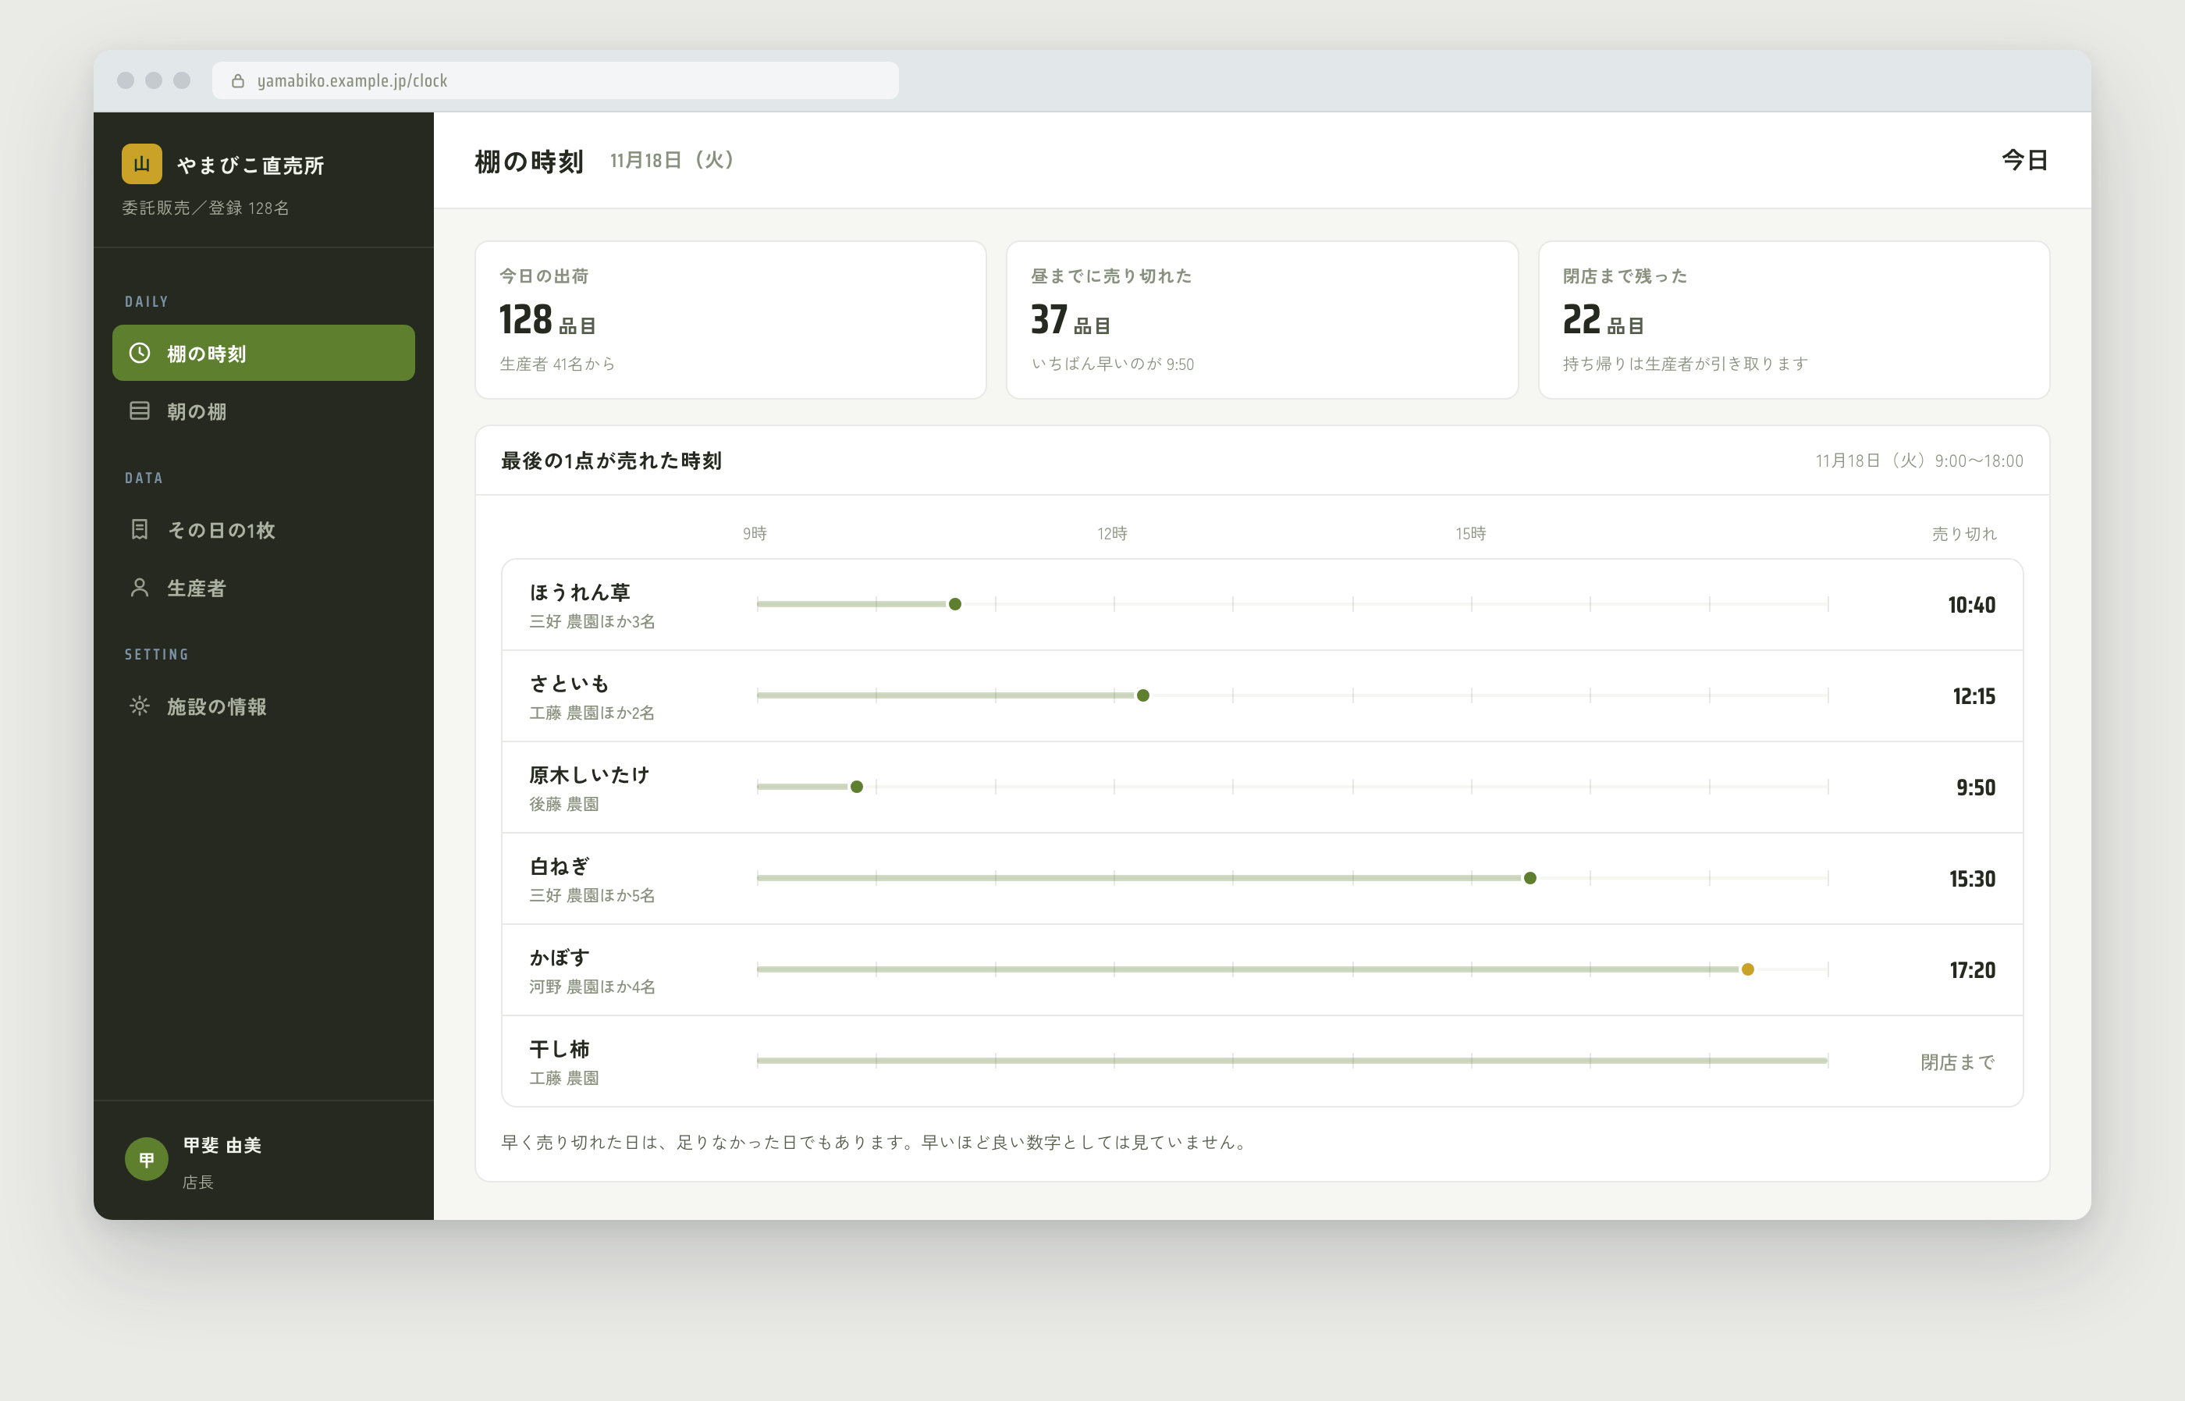Click the receipt icon beside その日の1枚
The width and height of the screenshot is (2185, 1401).
pyautogui.click(x=139, y=529)
